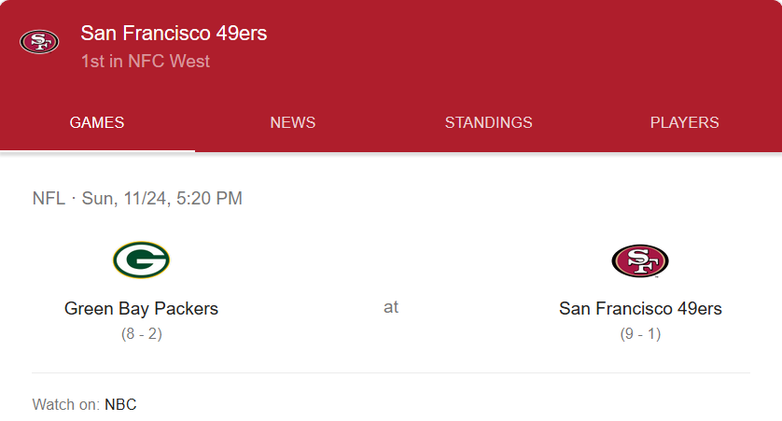Click the NFL league label
782x421 pixels.
pyautogui.click(x=49, y=198)
